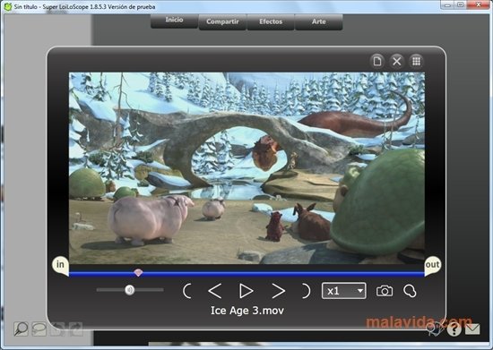Capture a snapshot with the camera icon
493x350 pixels.
coord(385,291)
